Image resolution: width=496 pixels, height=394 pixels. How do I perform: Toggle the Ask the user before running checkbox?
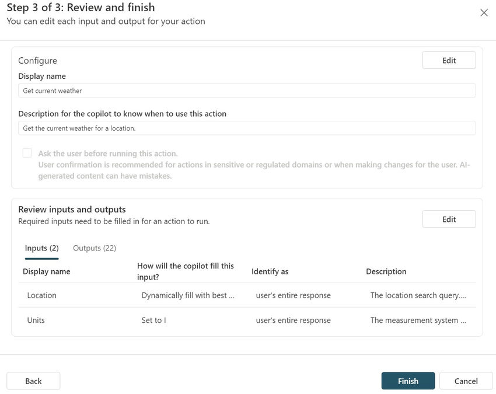tap(27, 154)
